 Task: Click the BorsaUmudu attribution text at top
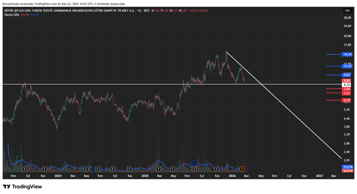coord(64,4)
